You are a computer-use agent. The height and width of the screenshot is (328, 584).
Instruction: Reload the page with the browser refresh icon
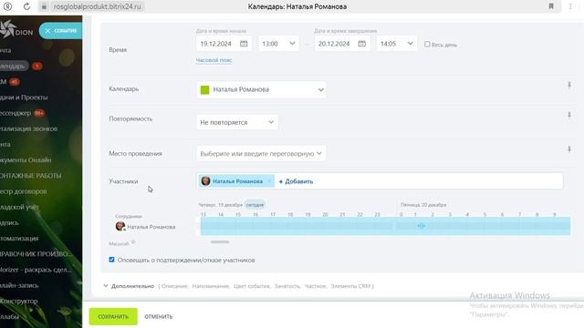[26, 6]
